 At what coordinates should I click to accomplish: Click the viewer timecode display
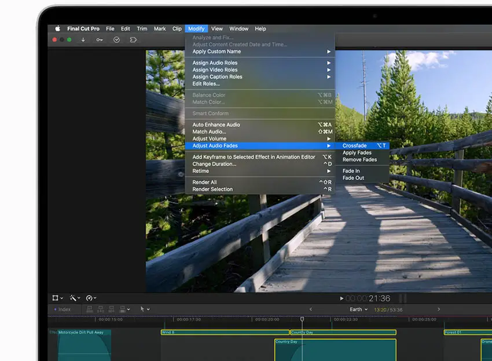point(368,298)
